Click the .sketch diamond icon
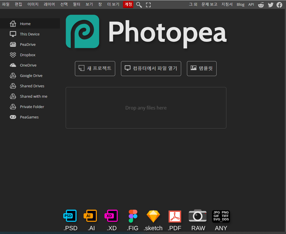Viewport: 286px width, 234px height. [x=154, y=216]
